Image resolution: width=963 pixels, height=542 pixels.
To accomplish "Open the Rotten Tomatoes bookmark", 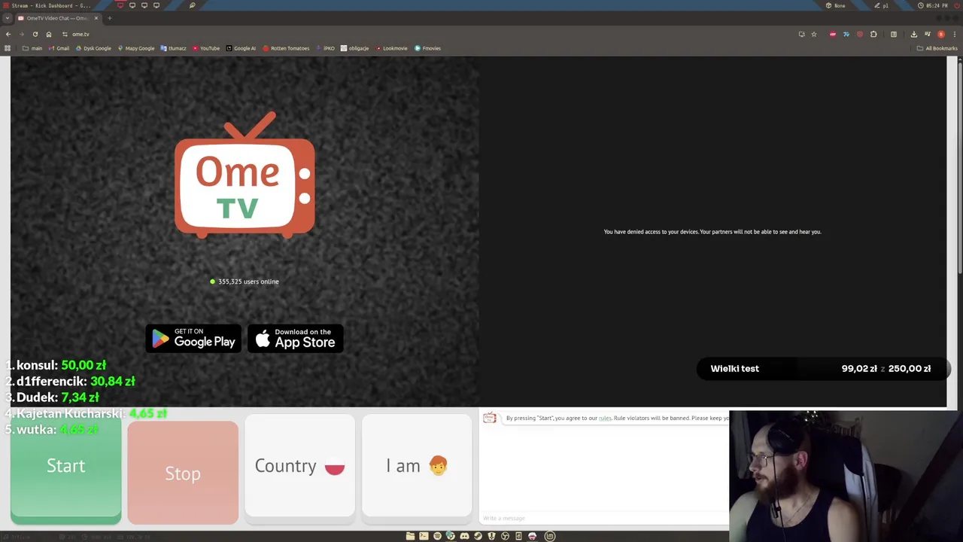I will tap(286, 48).
